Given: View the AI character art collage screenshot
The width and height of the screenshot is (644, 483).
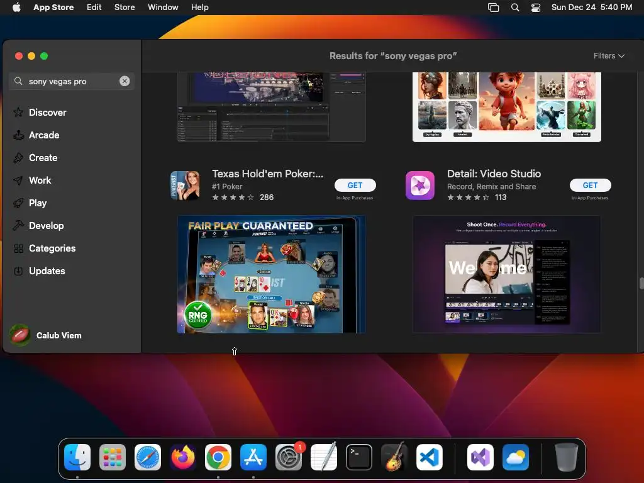Looking at the screenshot, I should (x=507, y=107).
